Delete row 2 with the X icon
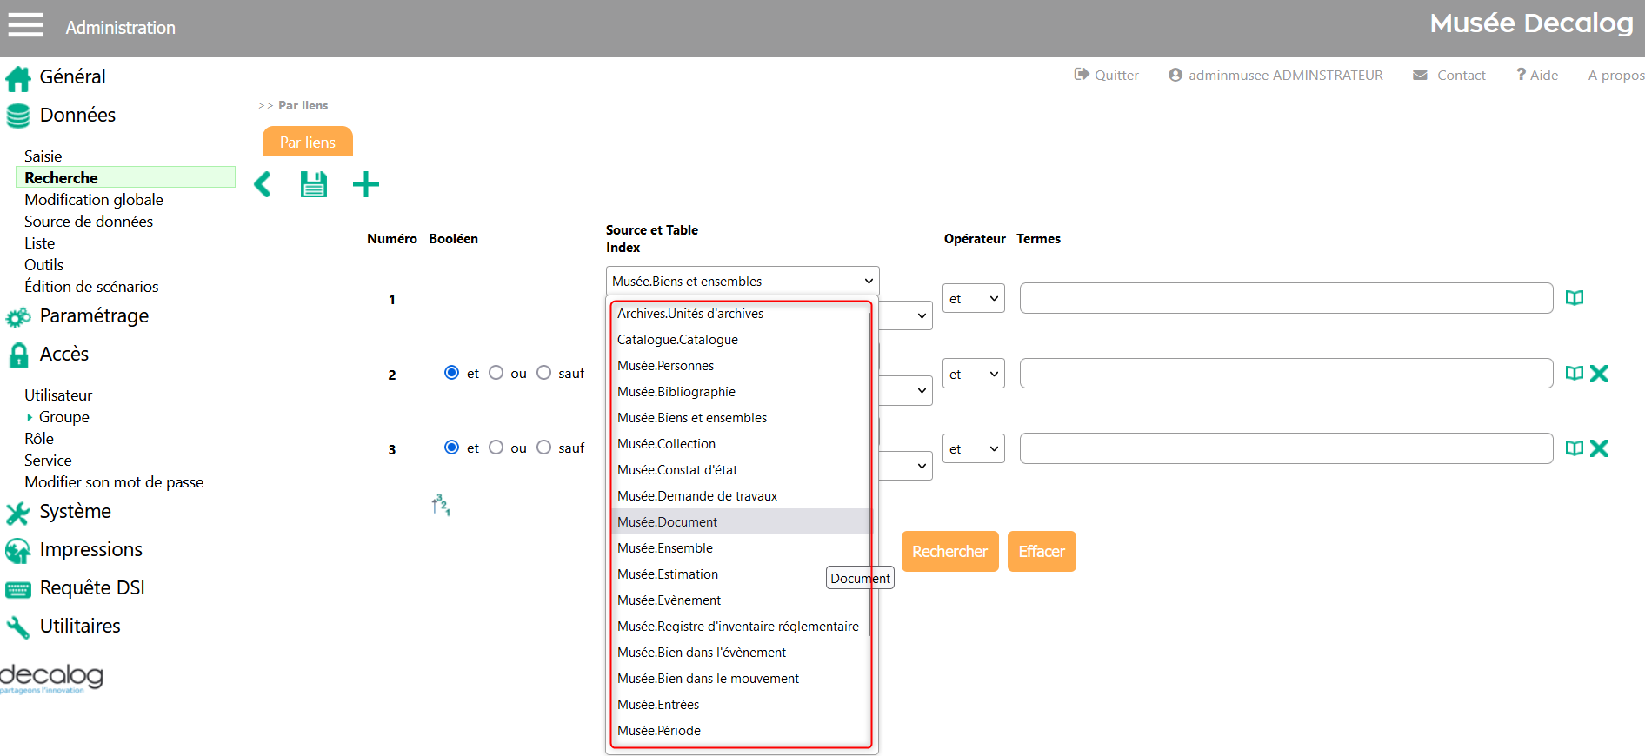Viewport: 1645px width, 756px height. 1598,374
